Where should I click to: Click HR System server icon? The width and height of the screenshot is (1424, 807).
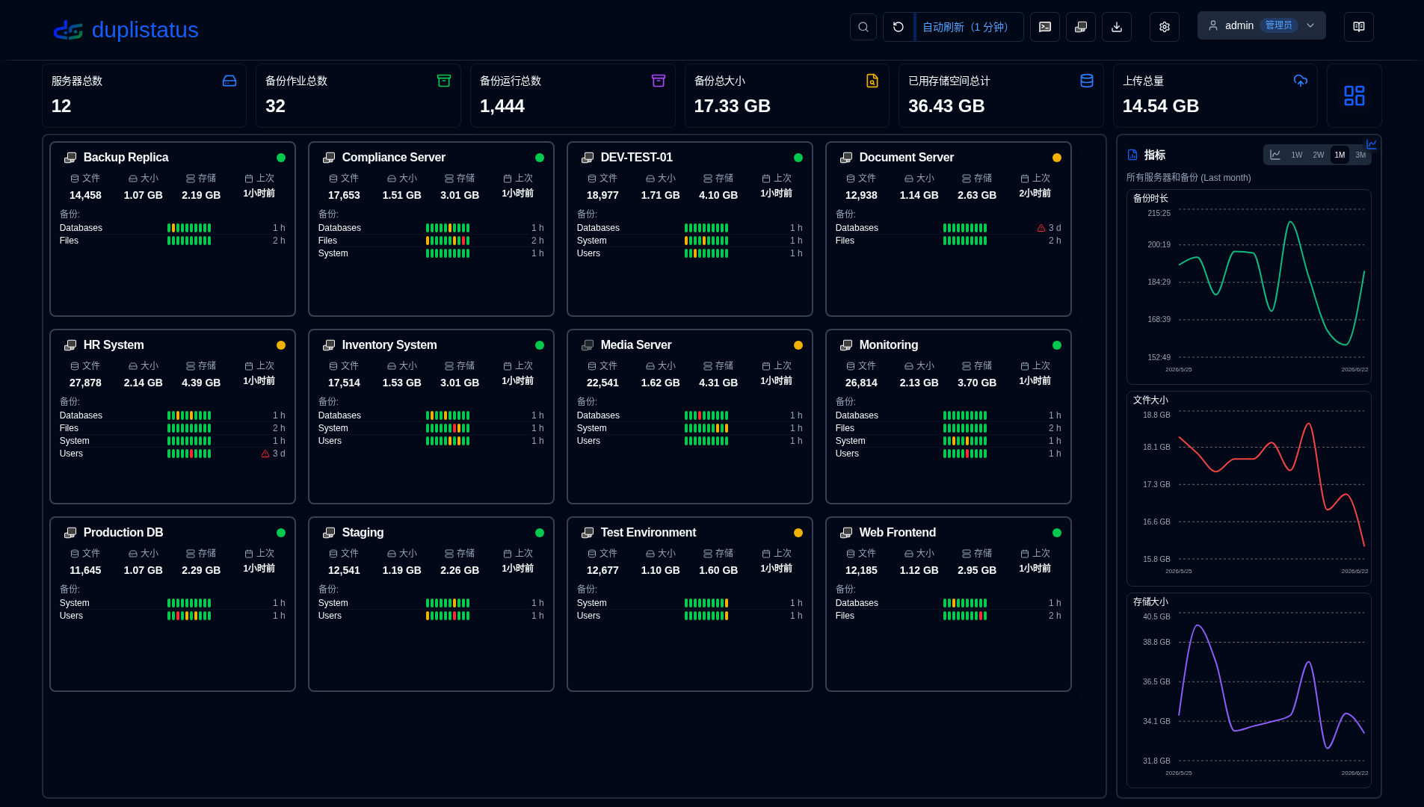[70, 345]
